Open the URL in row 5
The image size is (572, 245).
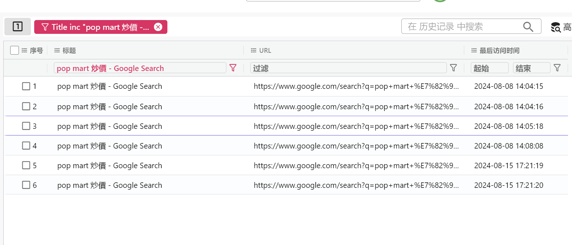(x=356, y=166)
